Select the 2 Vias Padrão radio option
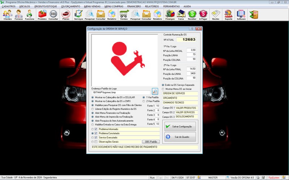 [x=143, y=101]
